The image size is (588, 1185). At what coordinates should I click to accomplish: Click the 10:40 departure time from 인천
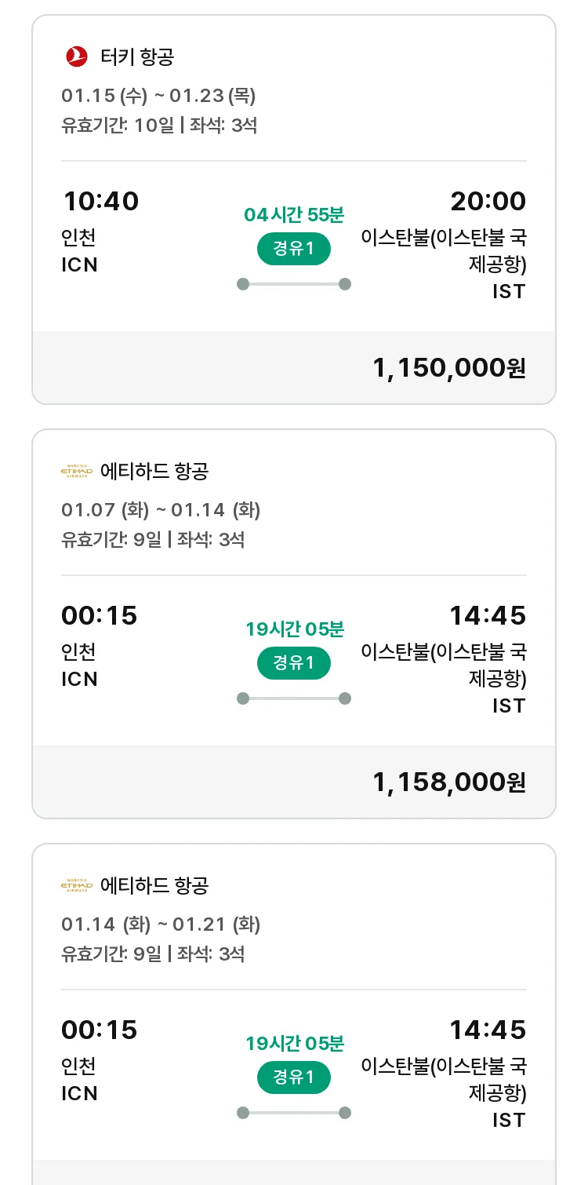[x=100, y=202]
